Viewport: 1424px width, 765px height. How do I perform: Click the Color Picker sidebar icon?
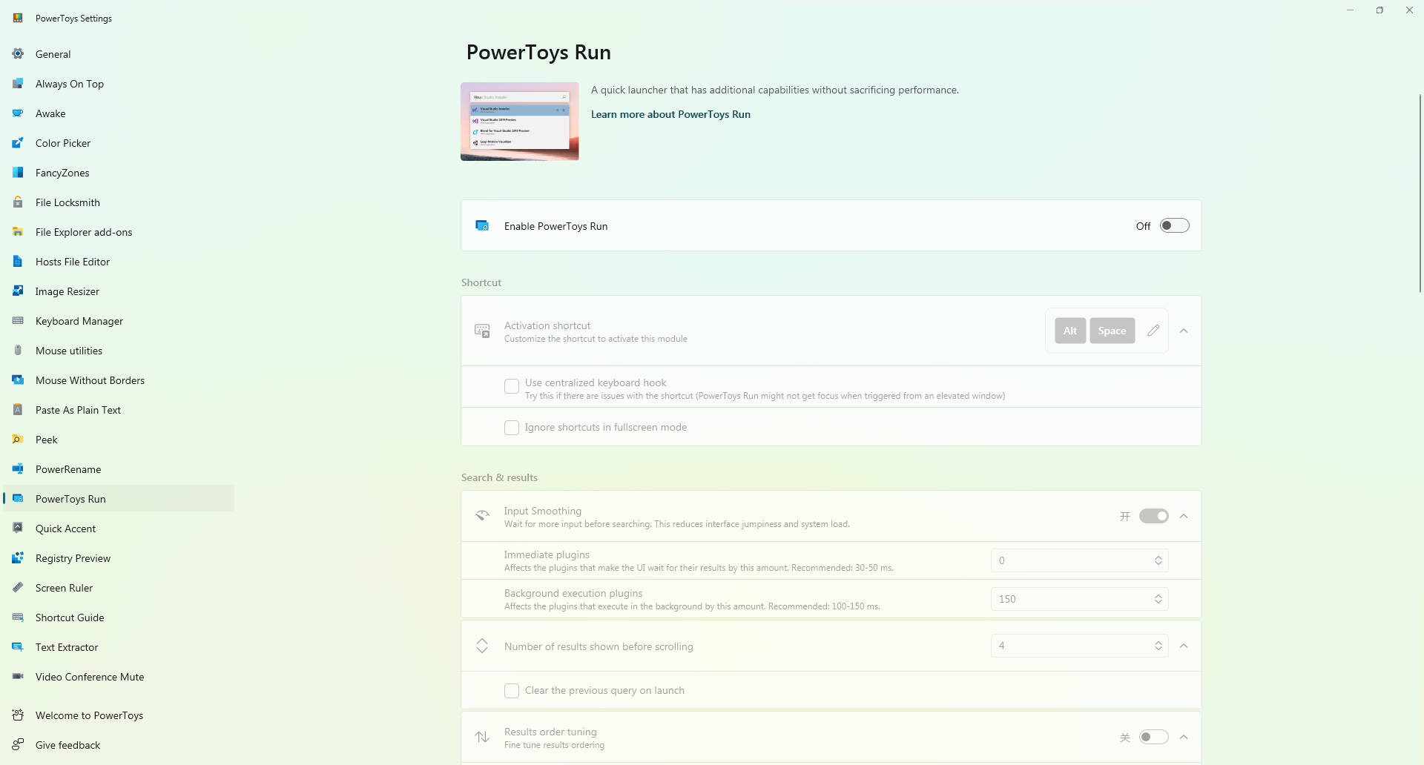pyautogui.click(x=18, y=143)
